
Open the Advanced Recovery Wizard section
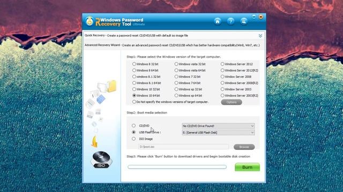tap(174, 45)
